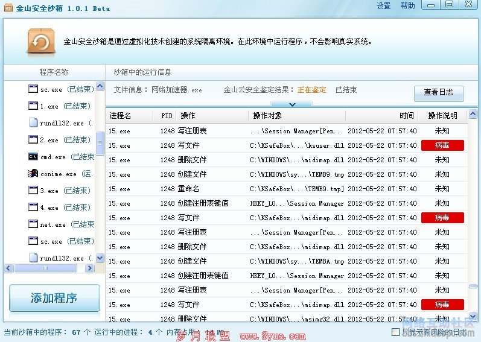The image size is (481, 342).
Task: Click the icon next to 1.exe
Action: pyautogui.click(x=33, y=106)
